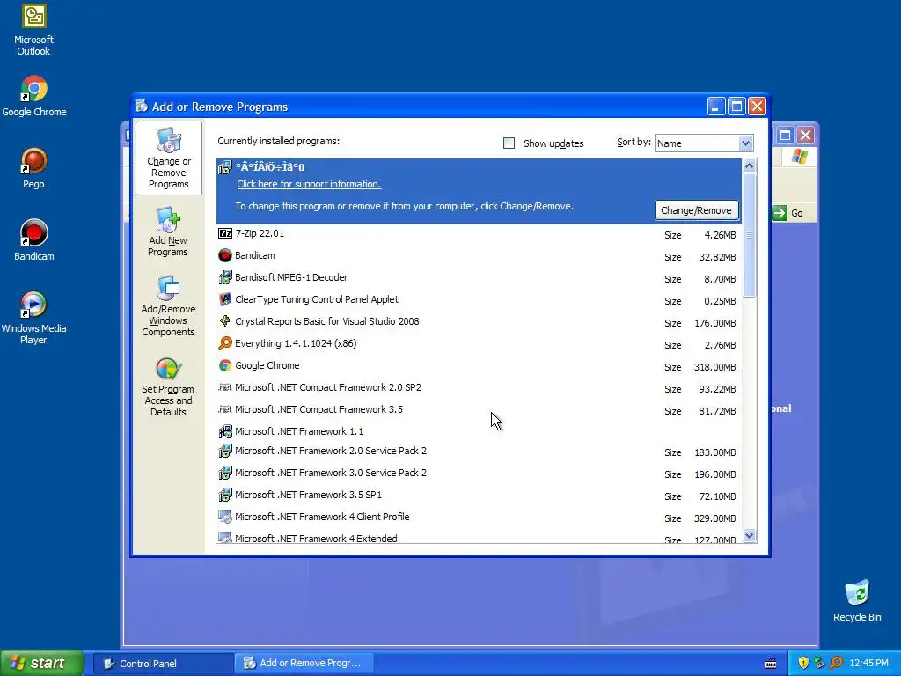
Task: Select Add New Programs sidebar icon
Action: click(168, 232)
